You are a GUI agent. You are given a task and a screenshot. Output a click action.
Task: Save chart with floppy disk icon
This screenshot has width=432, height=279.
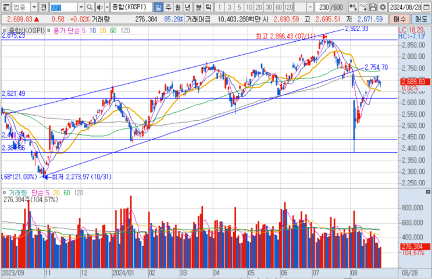(x=373, y=7)
